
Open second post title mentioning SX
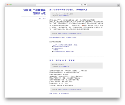click(x=62, y=61)
